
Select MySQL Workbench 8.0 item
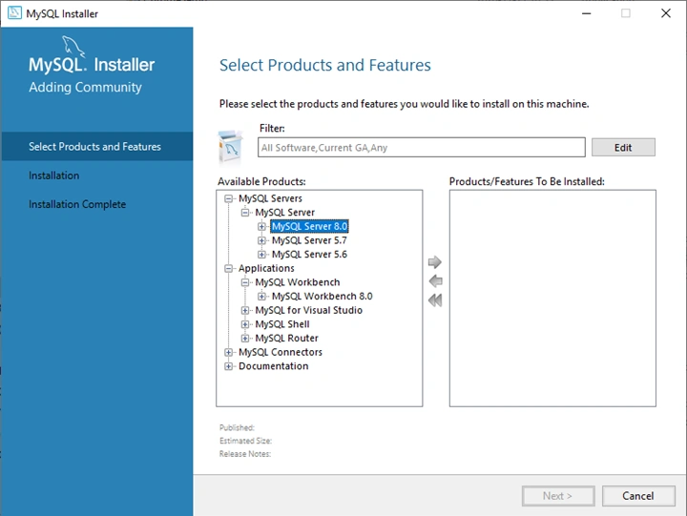pos(323,297)
